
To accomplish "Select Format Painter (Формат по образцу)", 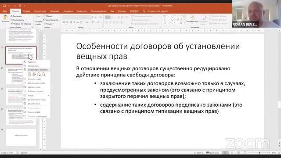I will tap(21, 24).
